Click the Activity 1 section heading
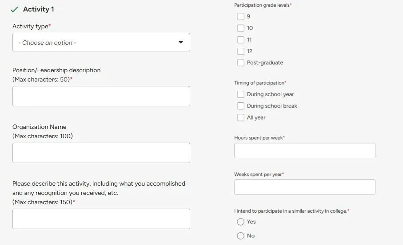Screen dimensions: 403x245 click(x=38, y=9)
